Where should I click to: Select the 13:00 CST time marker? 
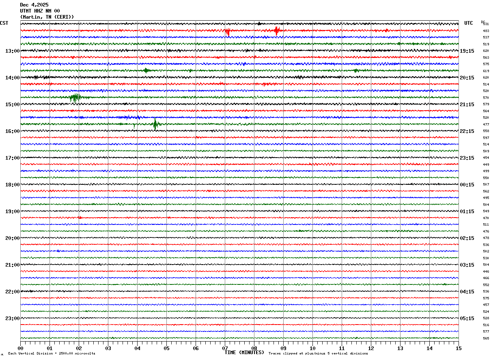pyautogui.click(x=12, y=51)
